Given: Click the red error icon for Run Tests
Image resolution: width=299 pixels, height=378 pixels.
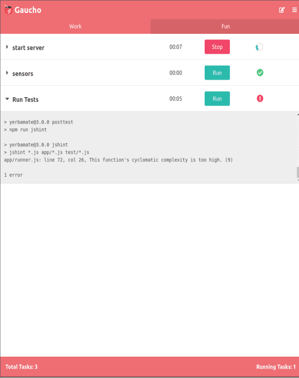Looking at the screenshot, I should tap(260, 99).
